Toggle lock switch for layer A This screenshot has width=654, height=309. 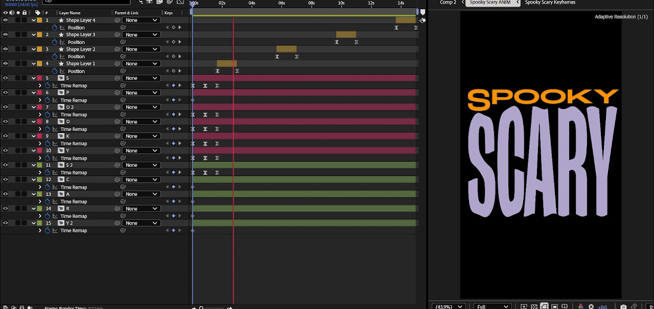(x=25, y=194)
